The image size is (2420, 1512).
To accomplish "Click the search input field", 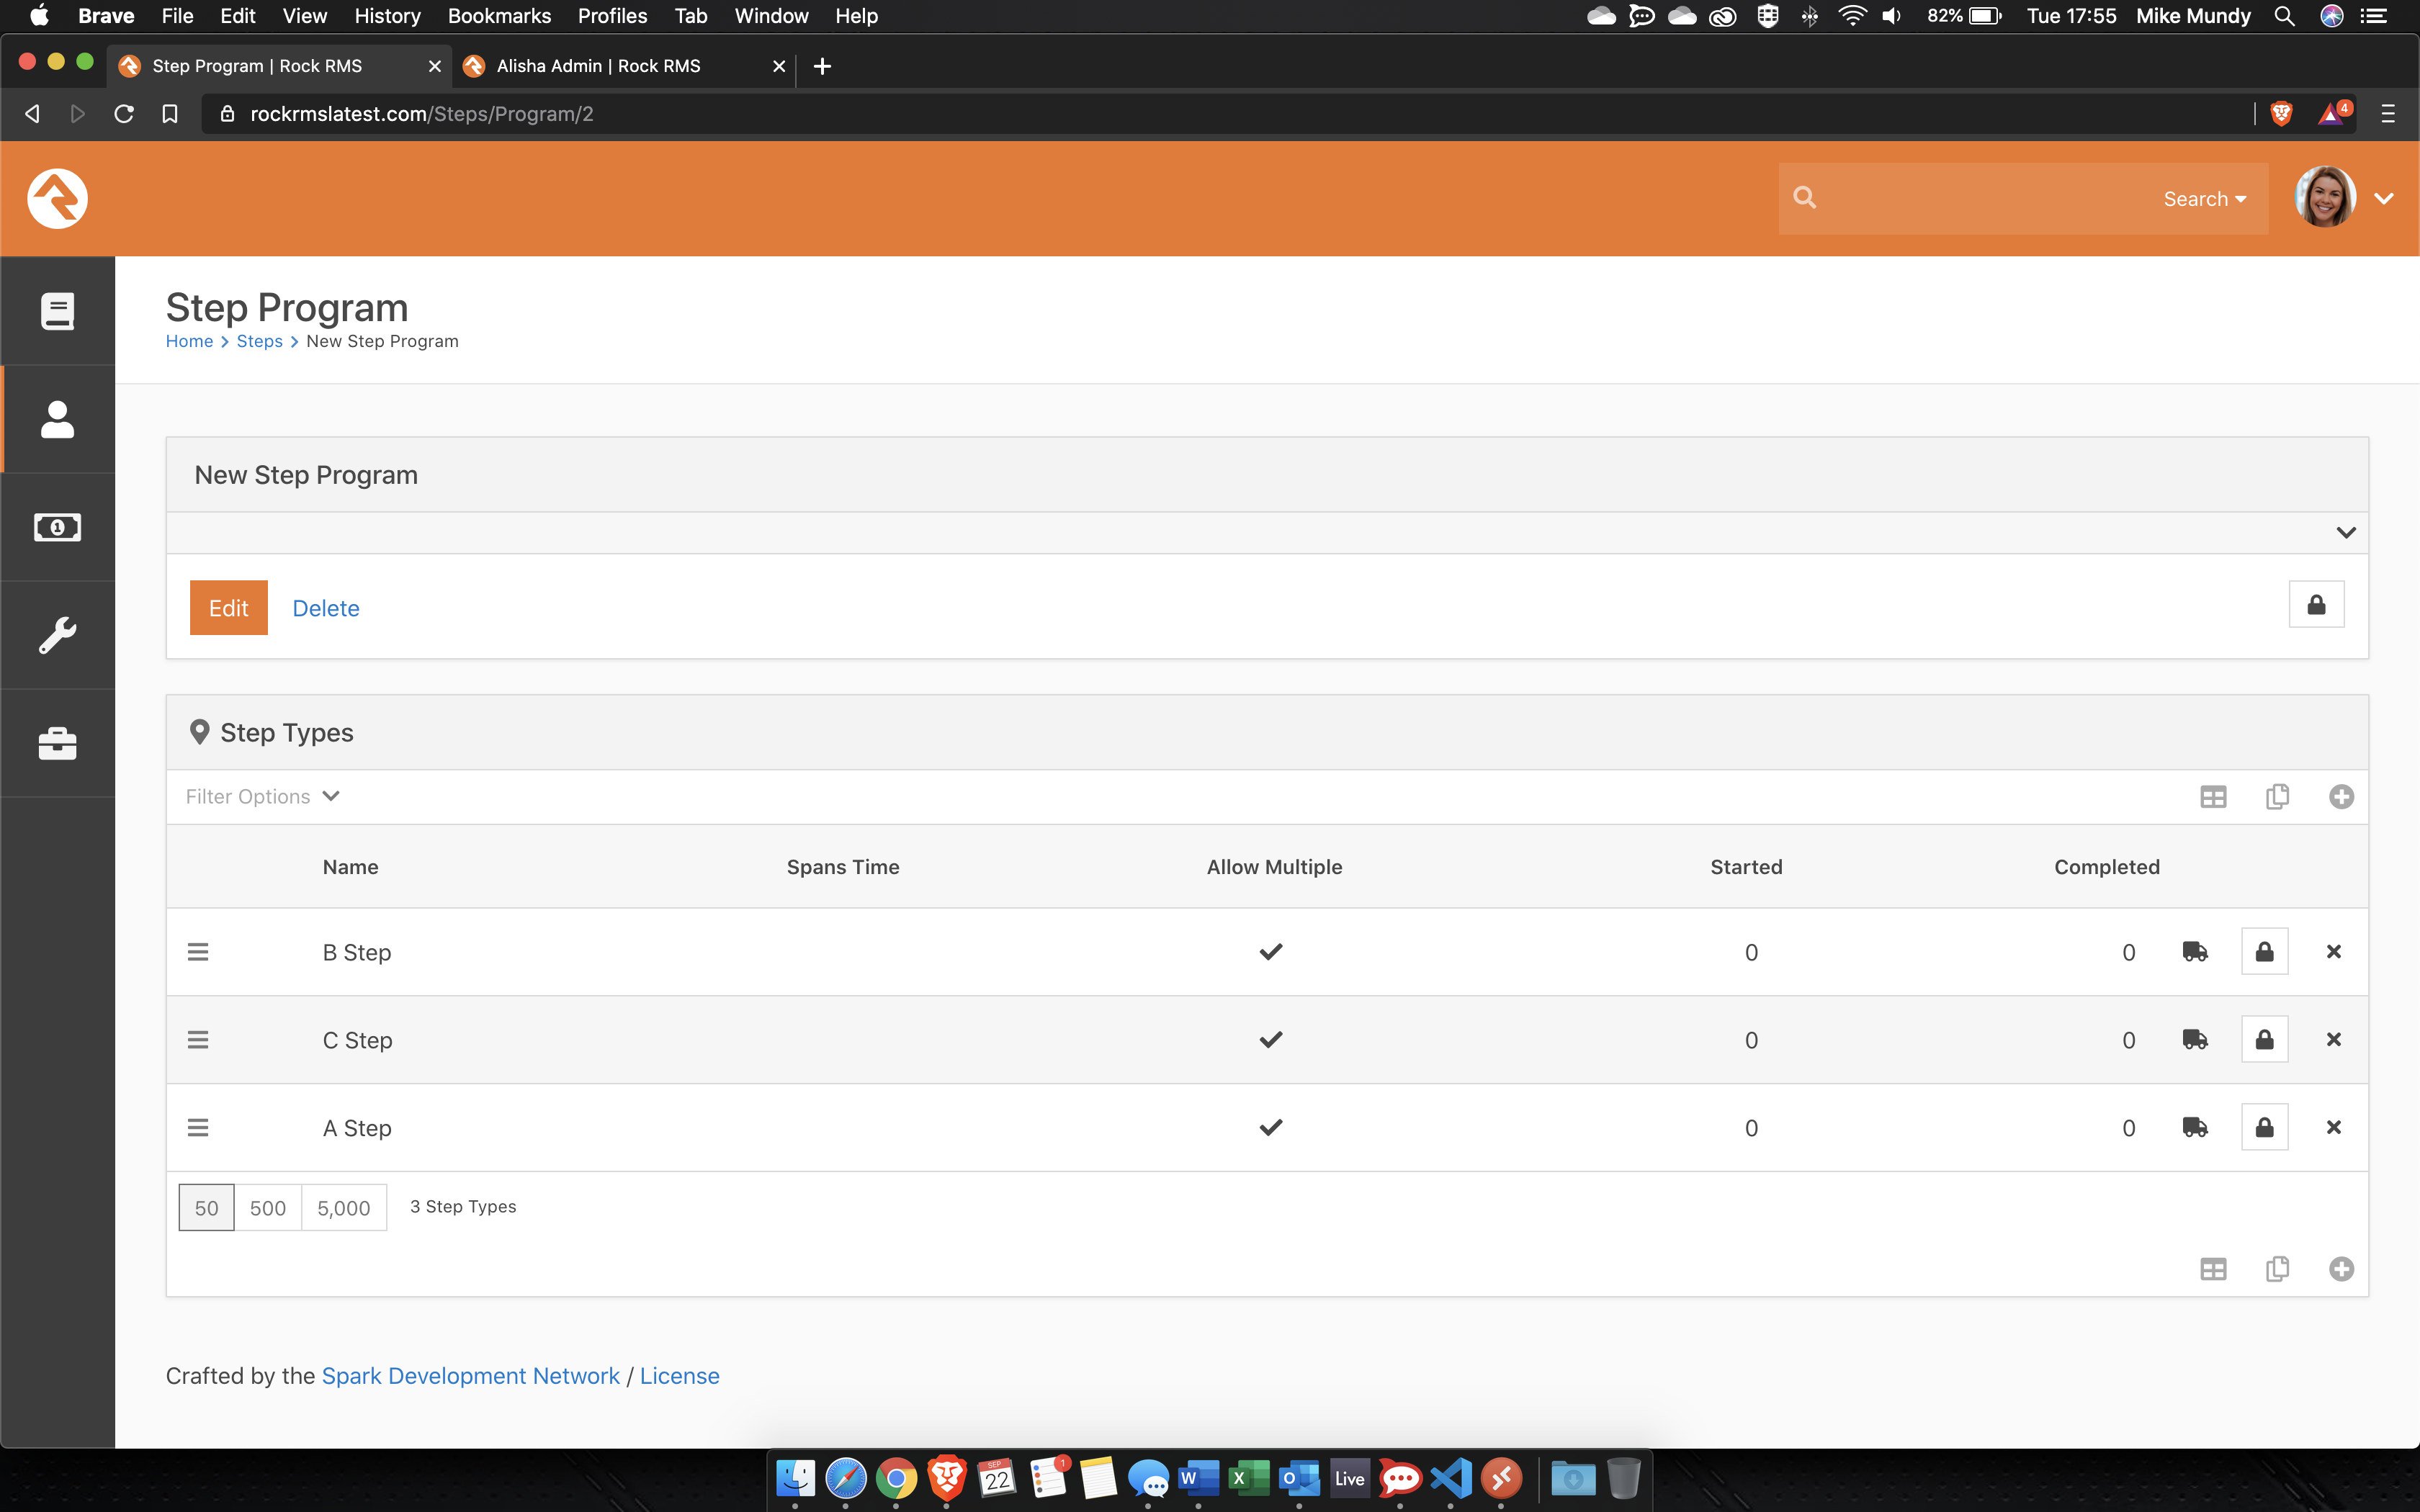I will click(x=1980, y=198).
